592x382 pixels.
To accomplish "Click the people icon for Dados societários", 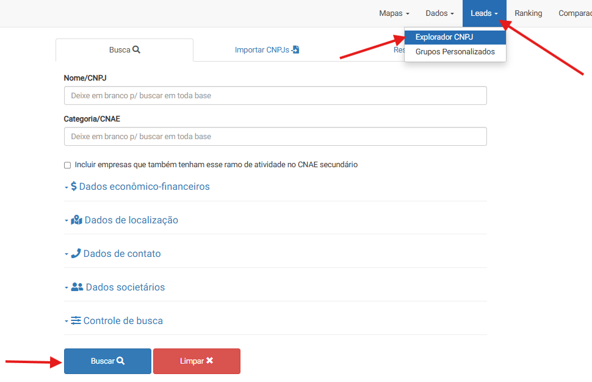I will click(x=77, y=287).
